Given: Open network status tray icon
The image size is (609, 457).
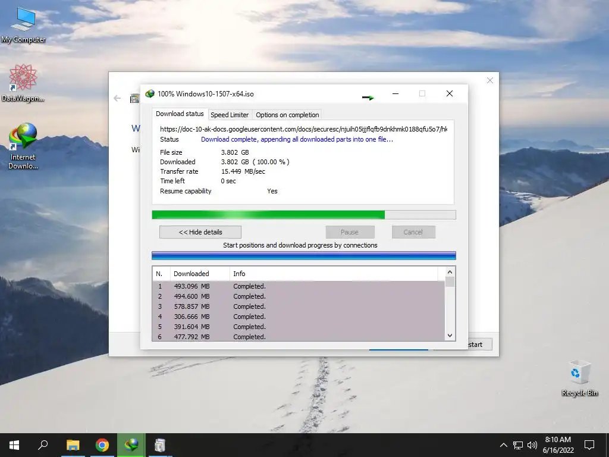Looking at the screenshot, I should pos(518,445).
